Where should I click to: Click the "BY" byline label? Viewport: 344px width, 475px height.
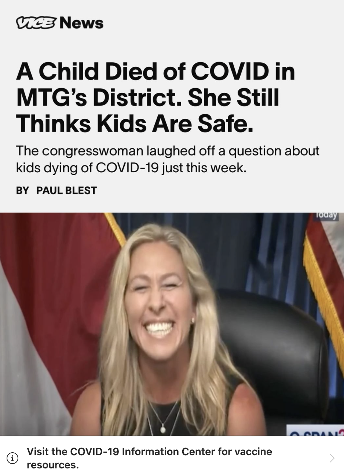22,191
